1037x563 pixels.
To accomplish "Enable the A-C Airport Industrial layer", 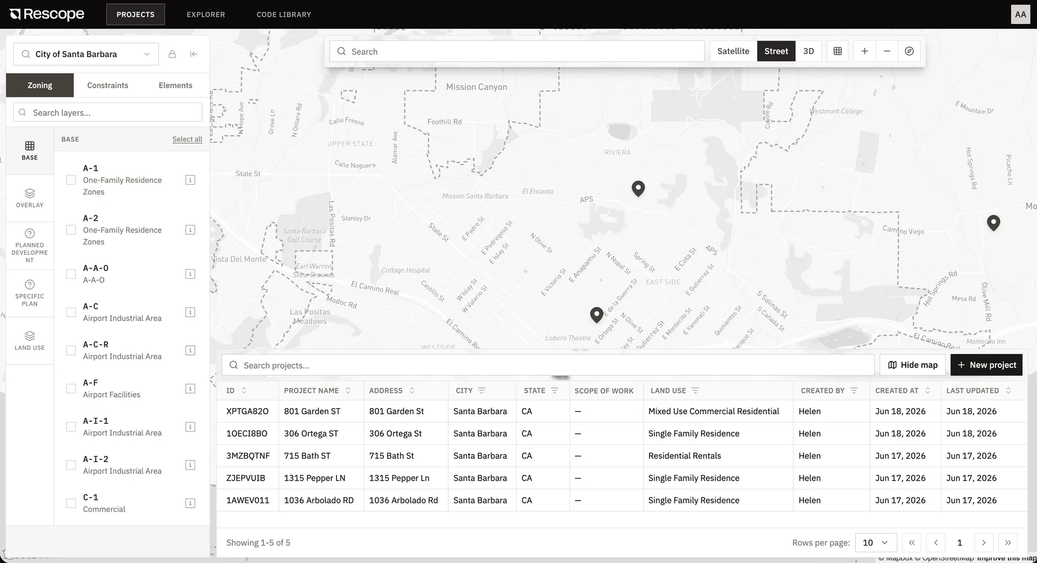I will [x=71, y=312].
